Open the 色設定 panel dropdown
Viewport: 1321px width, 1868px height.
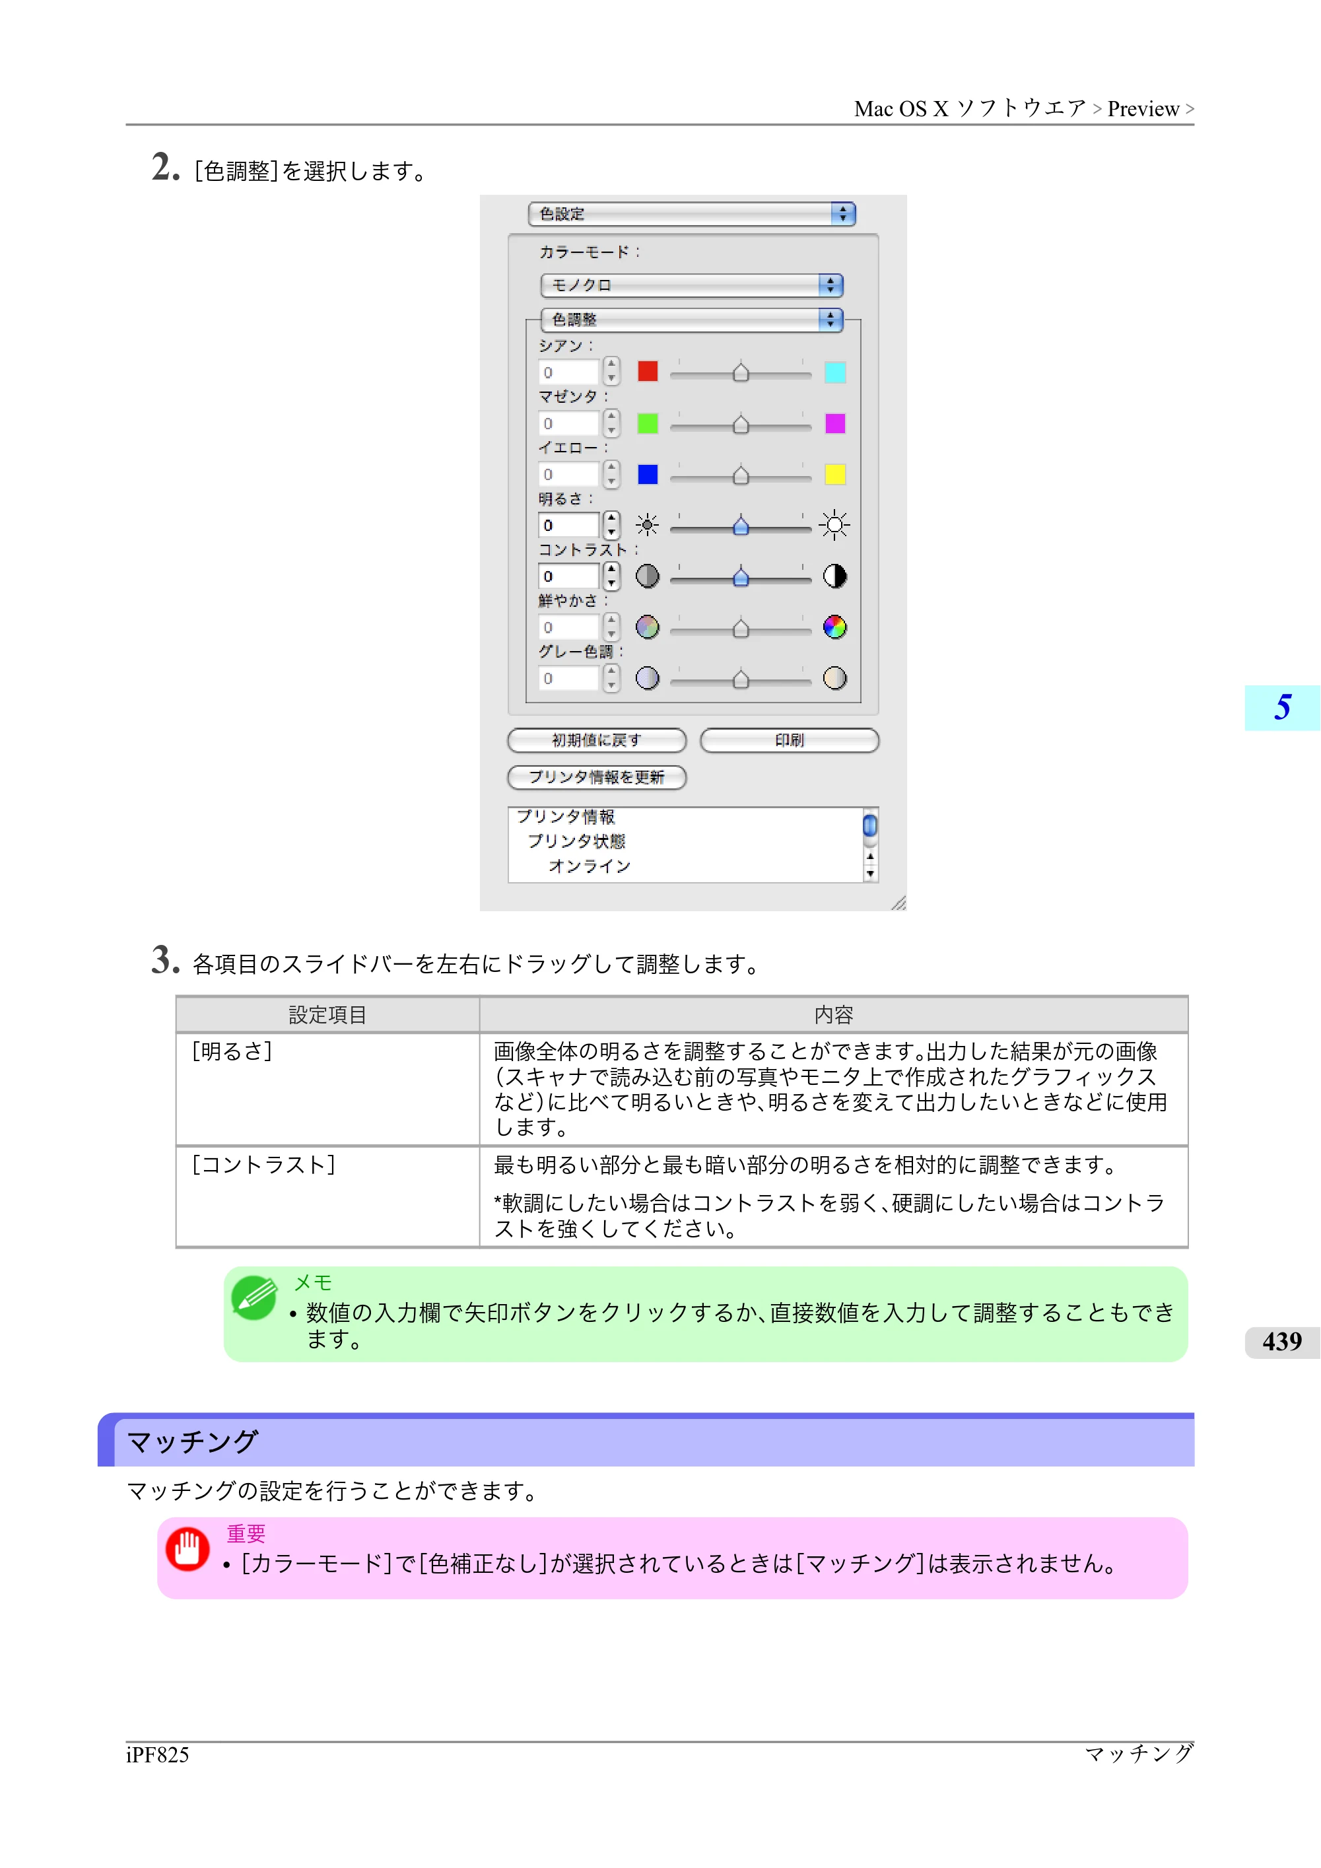(x=691, y=214)
